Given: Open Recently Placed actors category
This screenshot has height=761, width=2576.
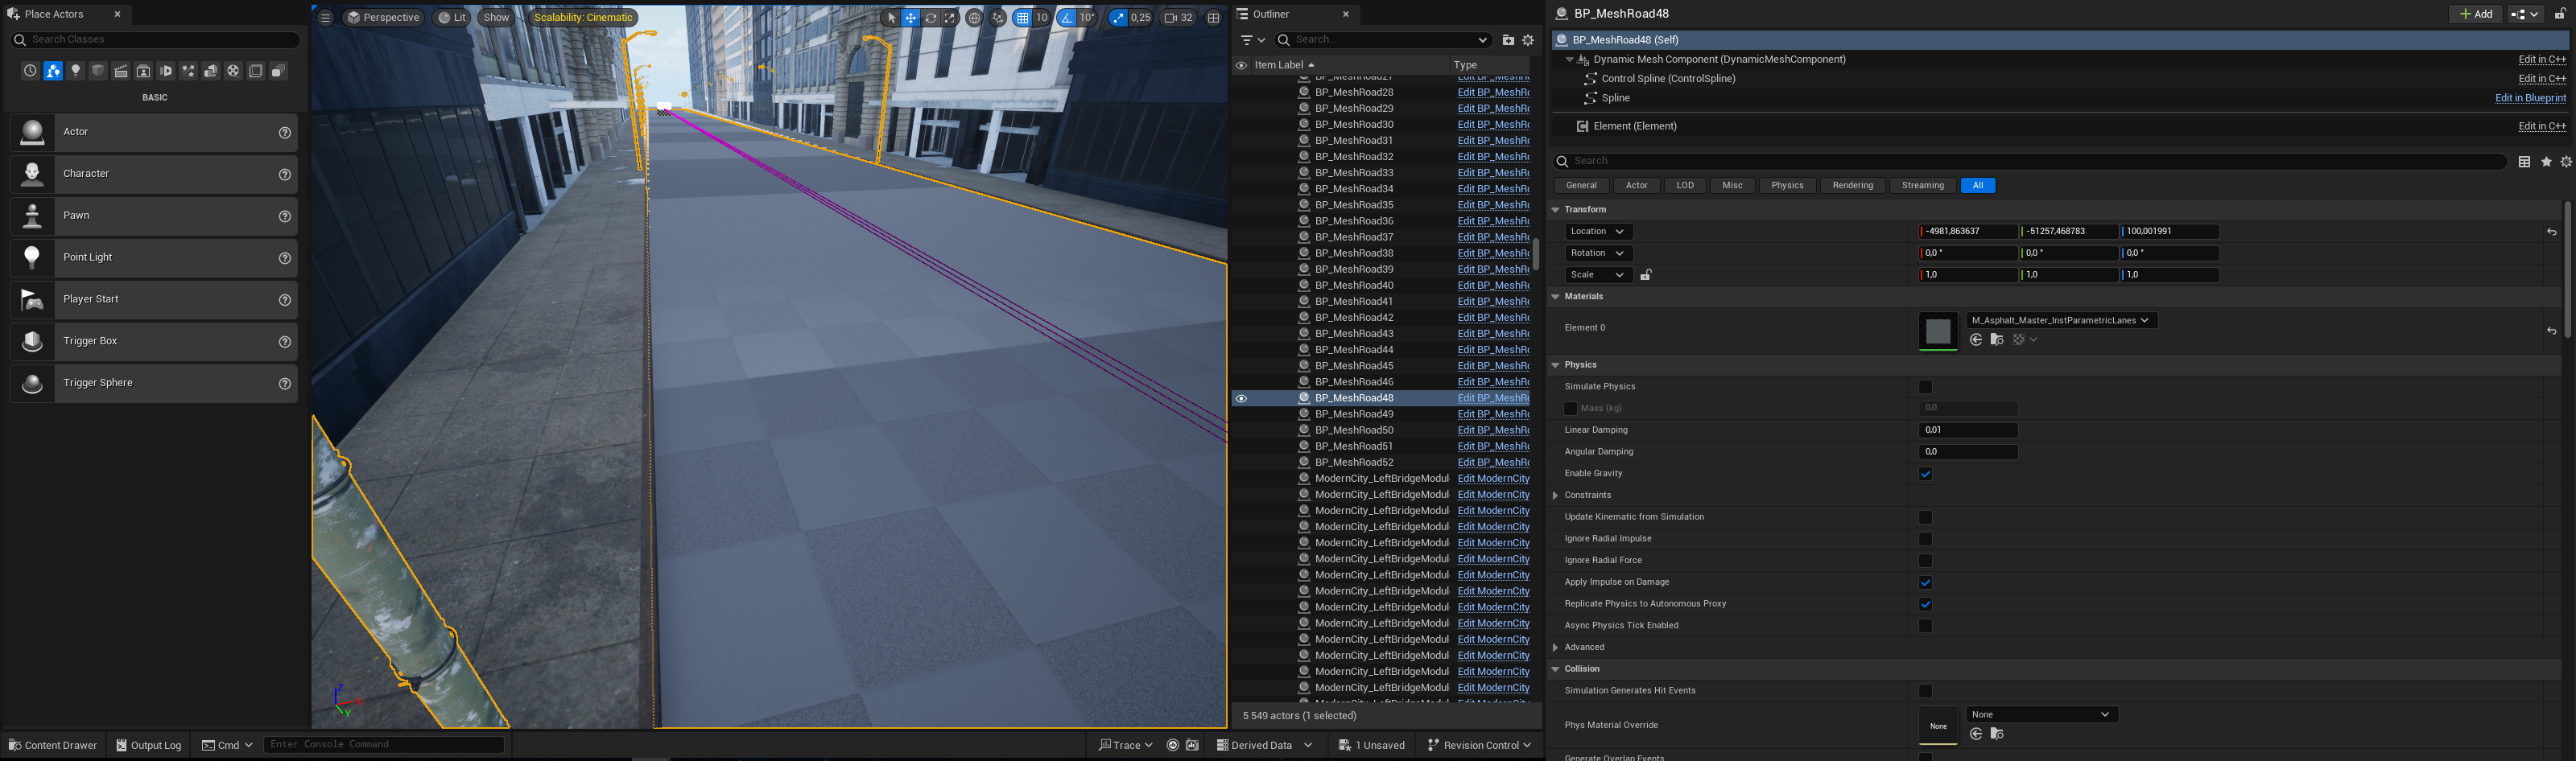Looking at the screenshot, I should [30, 71].
